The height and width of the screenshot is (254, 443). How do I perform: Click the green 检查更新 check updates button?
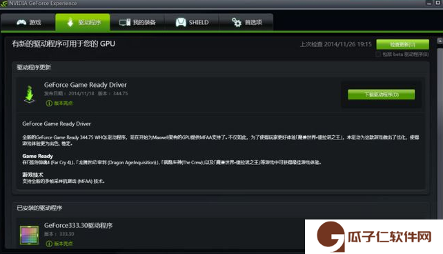[x=402, y=44]
